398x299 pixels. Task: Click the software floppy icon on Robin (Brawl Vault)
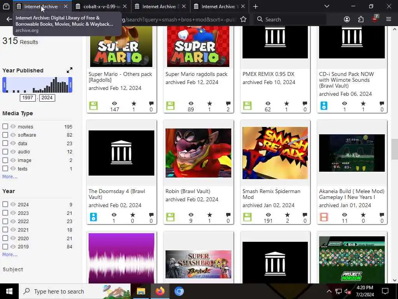[170, 217]
